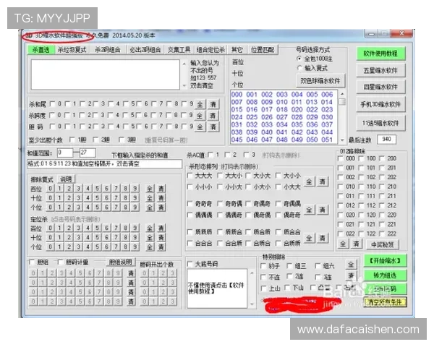The height and width of the screenshot is (347, 434).
Task: Check the 000 box in 012路排除
Action: click(x=341, y=158)
